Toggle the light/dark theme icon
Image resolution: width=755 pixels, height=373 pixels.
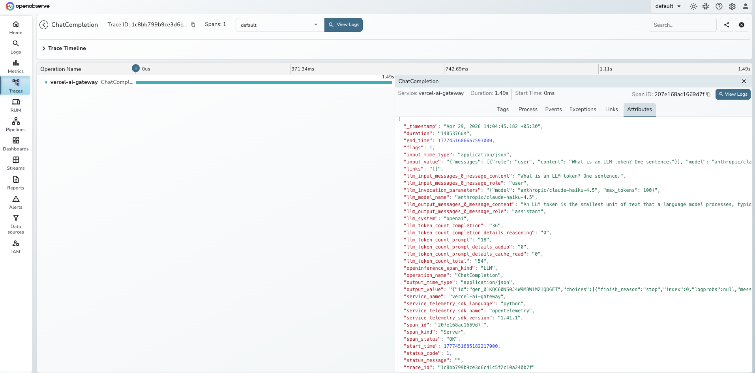(x=693, y=6)
